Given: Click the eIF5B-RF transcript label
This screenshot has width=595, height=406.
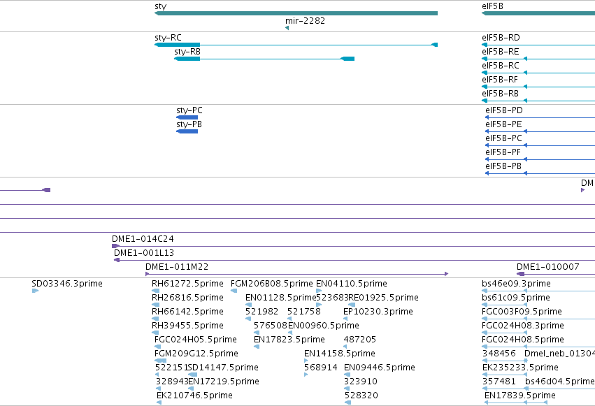Looking at the screenshot, I should [500, 80].
